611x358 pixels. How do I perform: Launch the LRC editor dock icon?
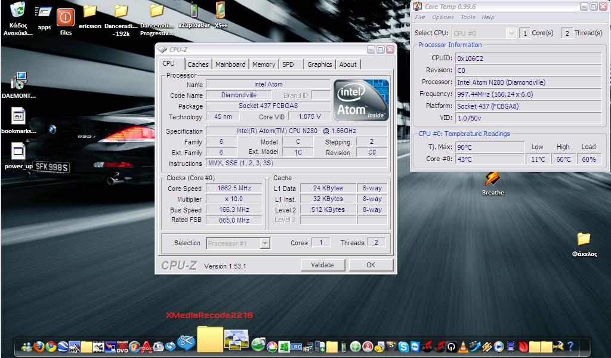click(296, 347)
